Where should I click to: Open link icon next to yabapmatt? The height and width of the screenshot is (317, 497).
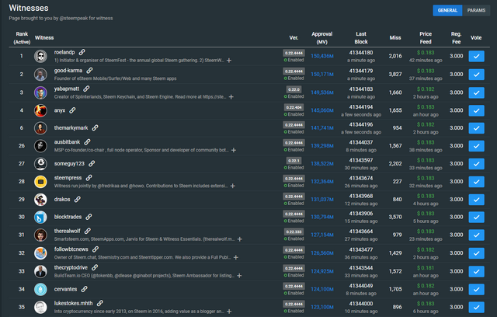[x=86, y=89]
